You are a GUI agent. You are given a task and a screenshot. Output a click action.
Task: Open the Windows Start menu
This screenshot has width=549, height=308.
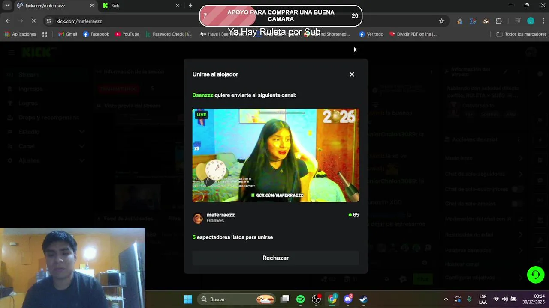pyautogui.click(x=188, y=299)
